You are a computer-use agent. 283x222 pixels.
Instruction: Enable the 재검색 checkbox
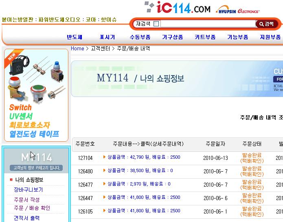(156, 24)
